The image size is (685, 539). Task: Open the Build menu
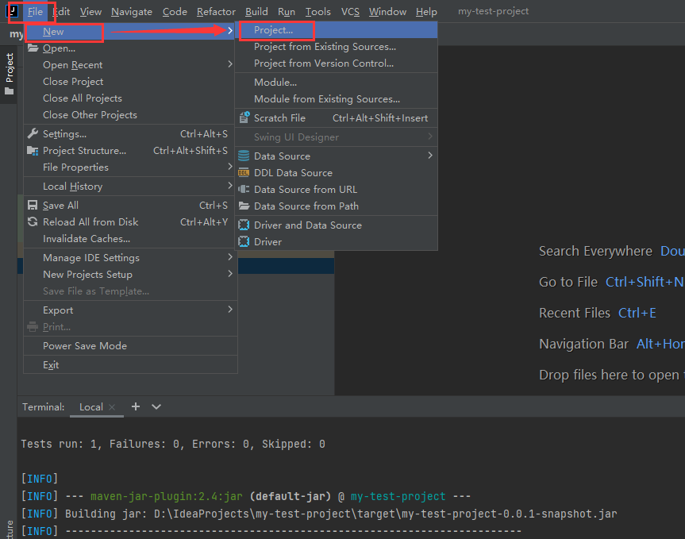pyautogui.click(x=256, y=11)
